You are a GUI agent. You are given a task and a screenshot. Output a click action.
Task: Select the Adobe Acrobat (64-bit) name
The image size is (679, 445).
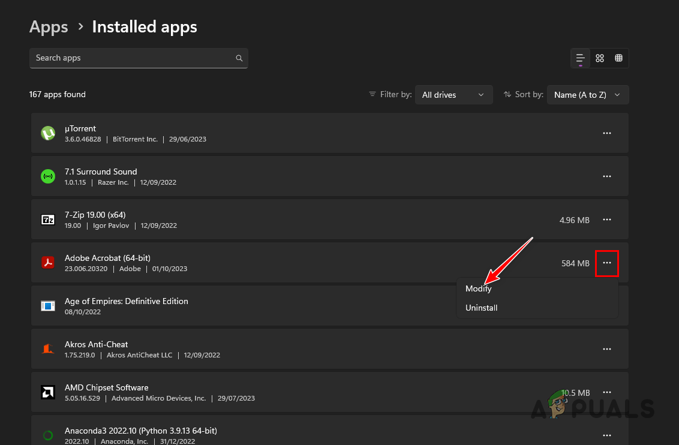point(107,258)
